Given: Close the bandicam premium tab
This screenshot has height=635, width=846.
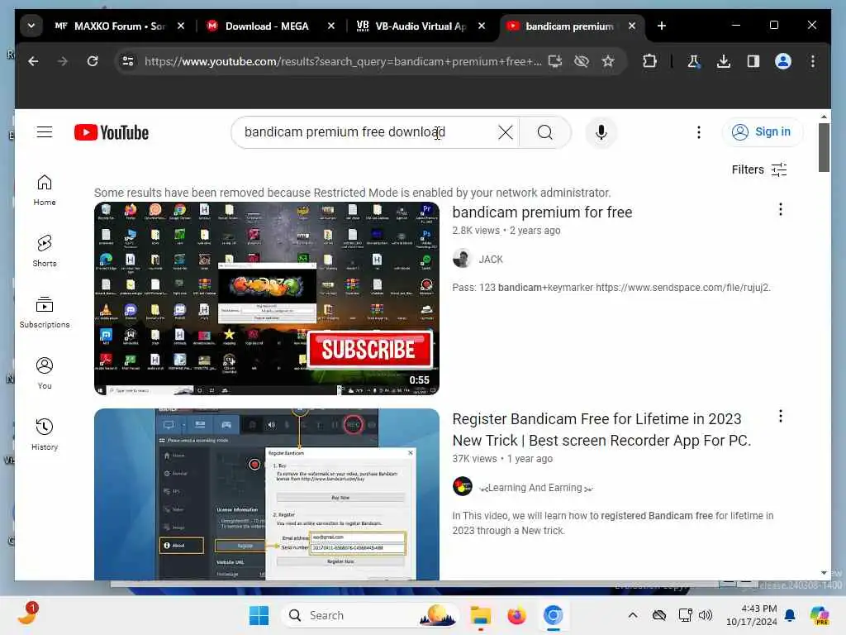Looking at the screenshot, I should [631, 26].
